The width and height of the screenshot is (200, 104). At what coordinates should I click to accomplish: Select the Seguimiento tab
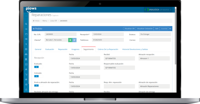(x=89, y=49)
